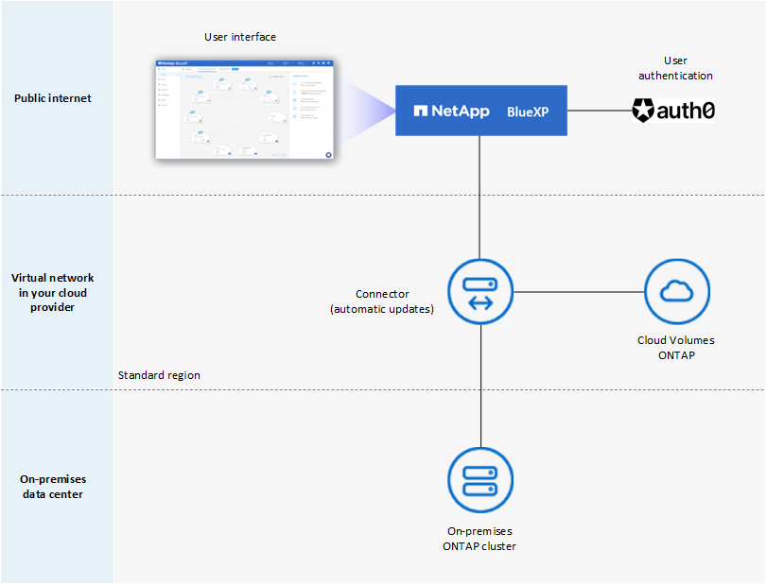Click the Connector icon circle
Screen dimensions: 767x585
point(480,292)
